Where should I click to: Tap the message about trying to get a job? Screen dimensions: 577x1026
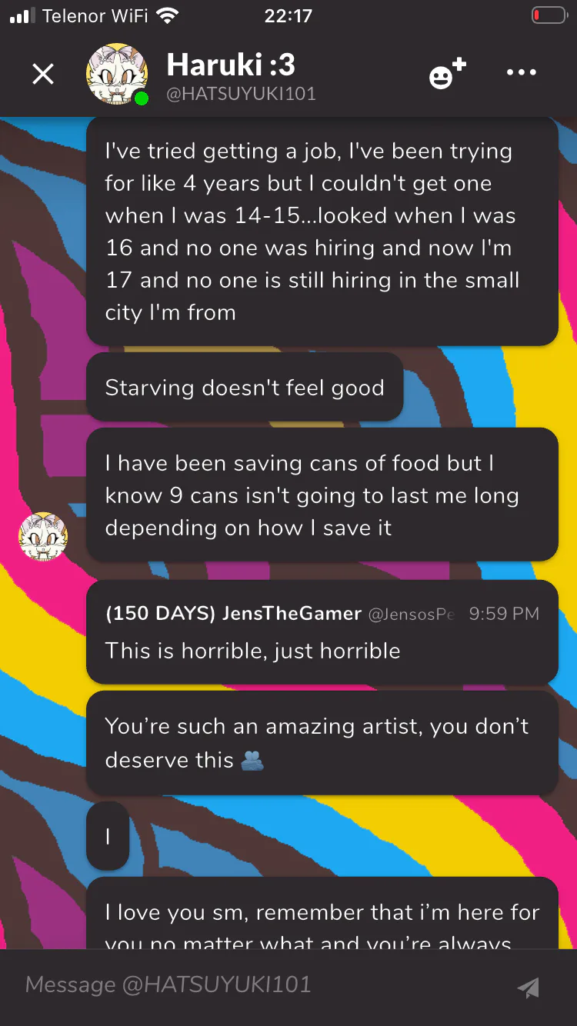coord(322,232)
